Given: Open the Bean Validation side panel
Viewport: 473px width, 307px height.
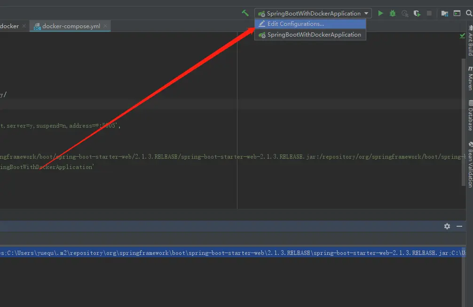Looking at the screenshot, I should tap(470, 164).
